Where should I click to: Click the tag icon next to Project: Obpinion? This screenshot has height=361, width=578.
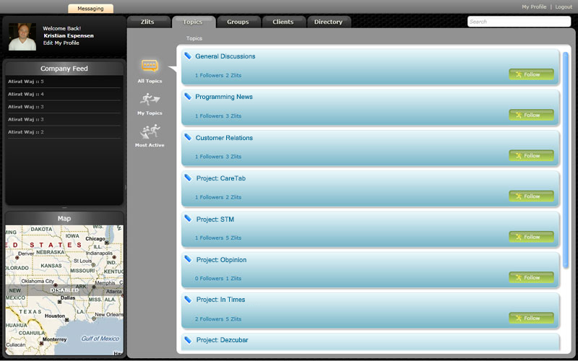tap(188, 259)
